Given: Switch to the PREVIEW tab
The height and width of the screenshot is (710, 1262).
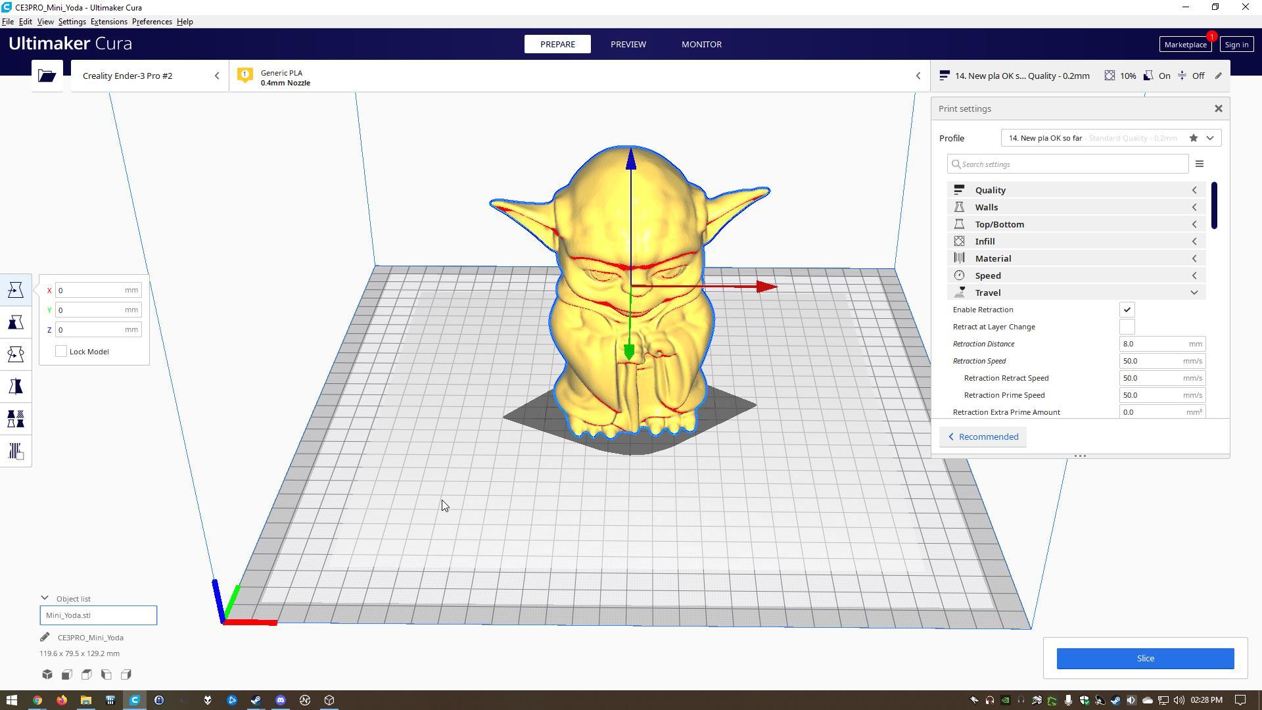Looking at the screenshot, I should pos(628,44).
